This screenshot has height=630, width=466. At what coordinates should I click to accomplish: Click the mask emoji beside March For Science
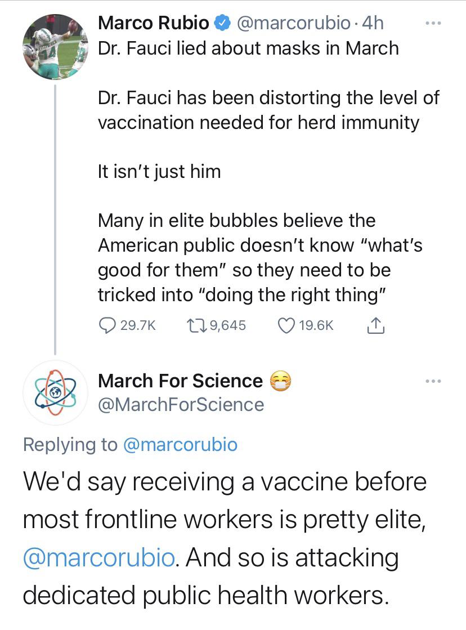click(281, 382)
